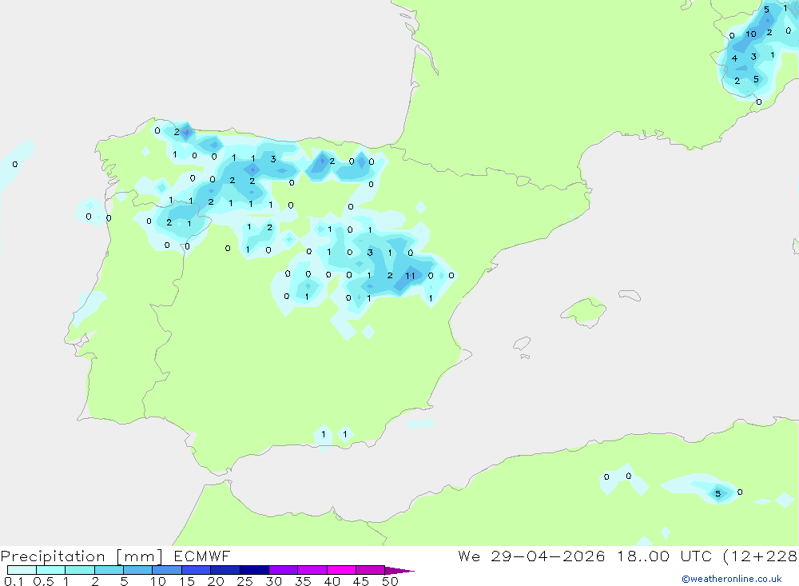Click the 0.1–0.5 mm palest legend swatch
799x586 pixels.
pyautogui.click(x=22, y=570)
